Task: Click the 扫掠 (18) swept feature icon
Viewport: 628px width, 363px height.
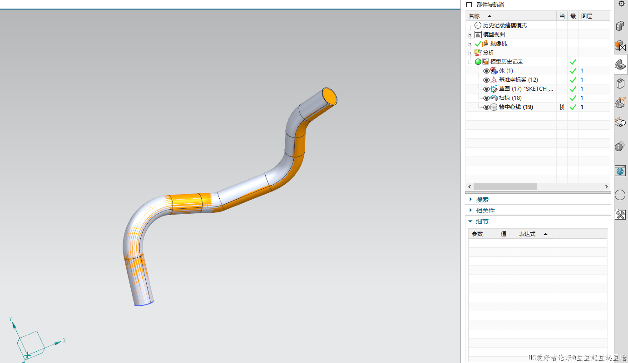Action: point(494,98)
